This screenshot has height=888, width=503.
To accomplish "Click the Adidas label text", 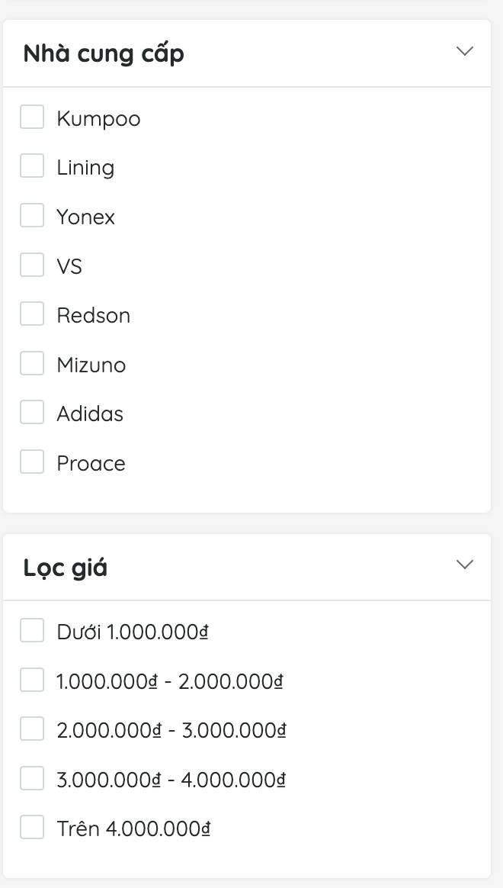I will pos(90,414).
